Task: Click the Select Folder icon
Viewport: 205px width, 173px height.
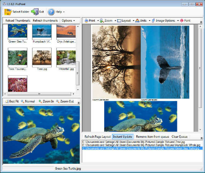Action: coord(8,12)
